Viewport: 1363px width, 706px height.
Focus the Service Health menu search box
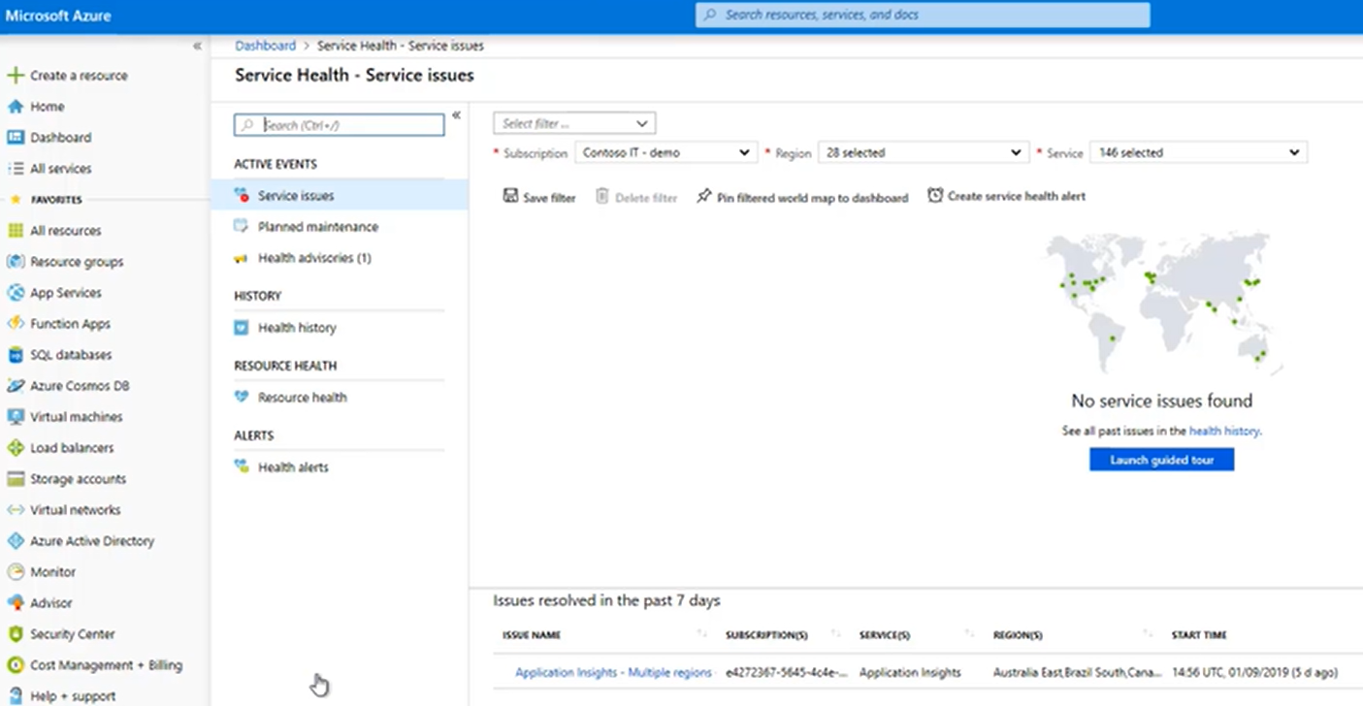340,125
